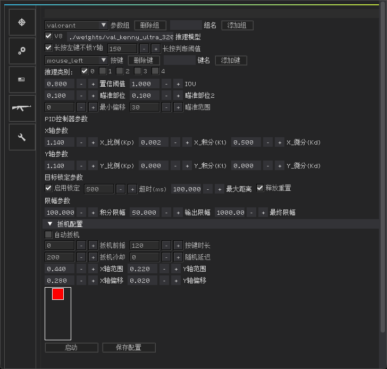This screenshot has width=387, height=369.
Task: Disable the 启用锁定 checkbox
Action: coord(49,188)
